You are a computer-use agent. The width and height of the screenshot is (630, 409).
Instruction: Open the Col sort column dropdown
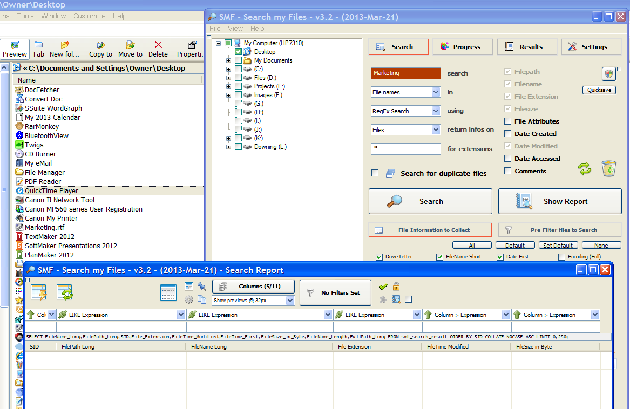[51, 315]
